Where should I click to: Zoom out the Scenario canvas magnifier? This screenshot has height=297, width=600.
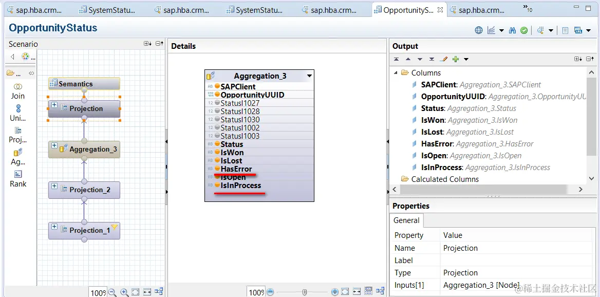[112, 292]
